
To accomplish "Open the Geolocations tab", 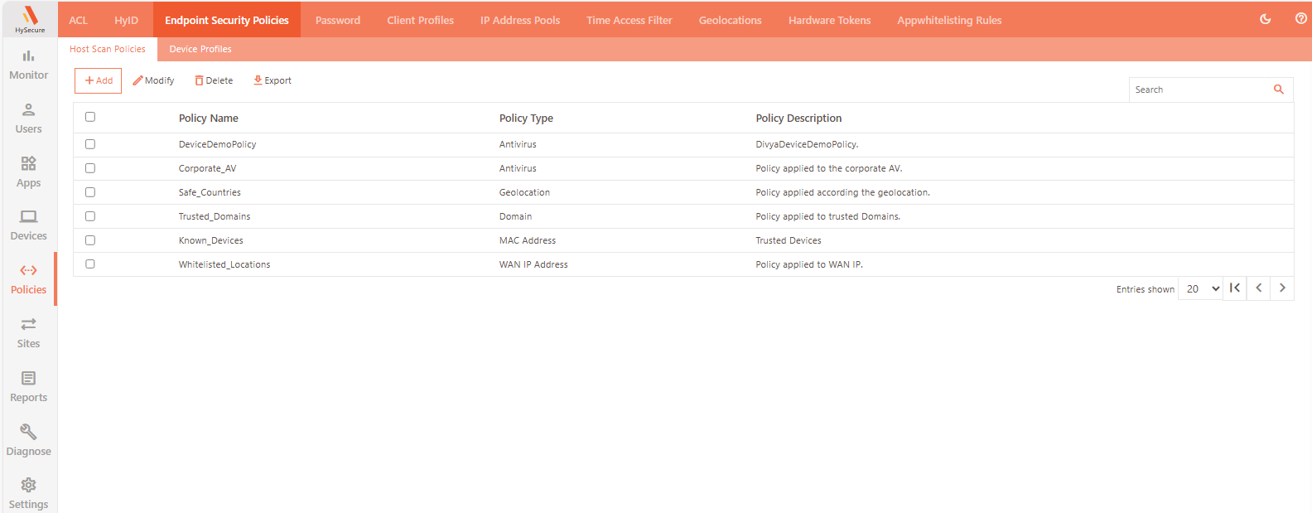I will coord(730,20).
